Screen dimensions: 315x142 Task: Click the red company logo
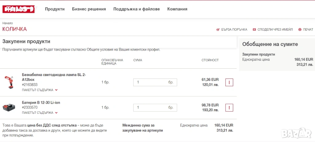click(18, 9)
